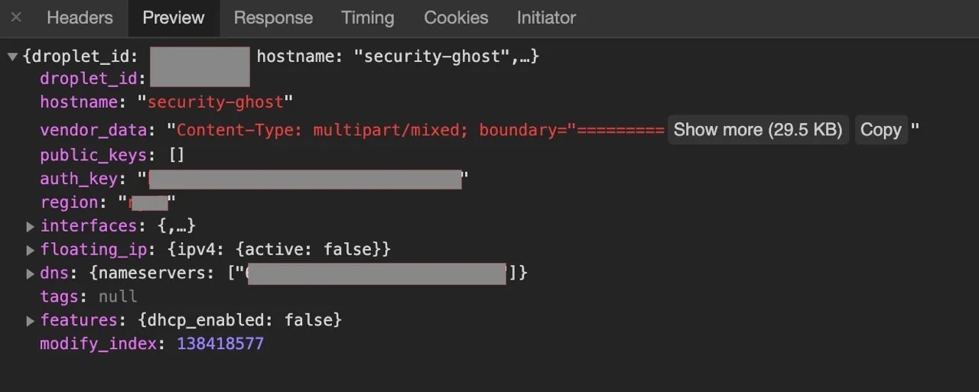Close the request details panel
The height and width of the screenshot is (392, 979).
(x=16, y=18)
